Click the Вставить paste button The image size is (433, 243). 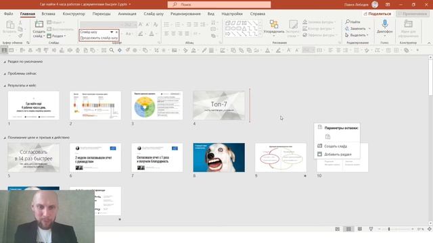(10, 28)
